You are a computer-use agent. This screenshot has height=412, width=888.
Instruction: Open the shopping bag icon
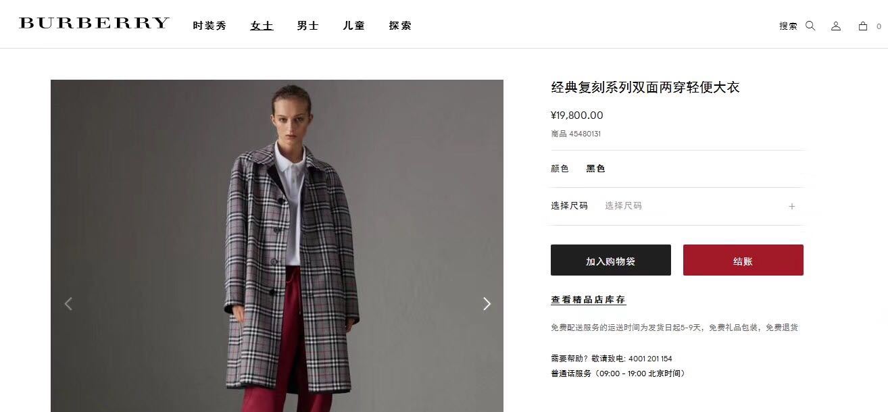pos(863,26)
